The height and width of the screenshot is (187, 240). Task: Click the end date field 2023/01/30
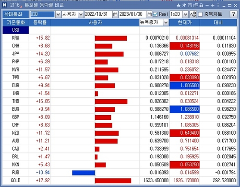(132, 14)
